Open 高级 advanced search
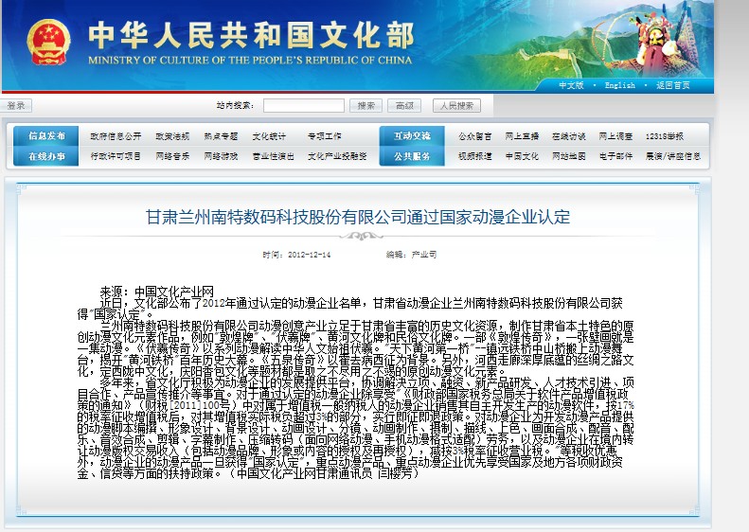The height and width of the screenshot is (532, 749). click(x=403, y=106)
